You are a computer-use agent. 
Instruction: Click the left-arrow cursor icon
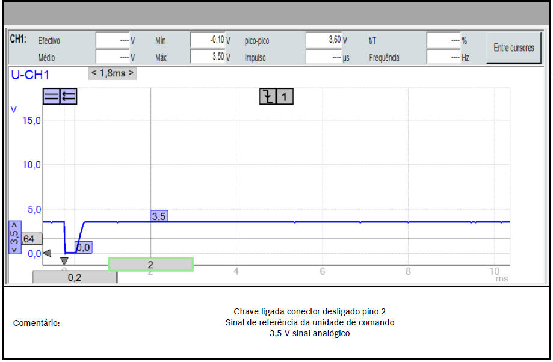(x=69, y=97)
